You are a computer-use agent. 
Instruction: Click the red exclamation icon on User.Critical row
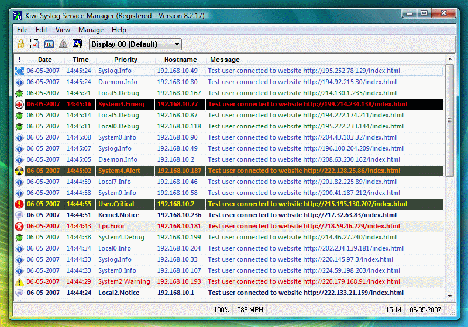[19, 204]
